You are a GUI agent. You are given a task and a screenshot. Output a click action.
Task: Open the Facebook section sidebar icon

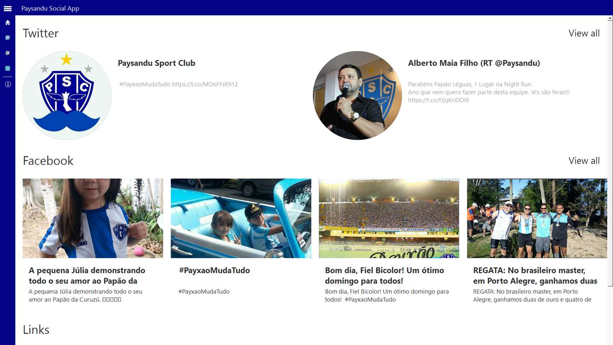click(x=8, y=53)
